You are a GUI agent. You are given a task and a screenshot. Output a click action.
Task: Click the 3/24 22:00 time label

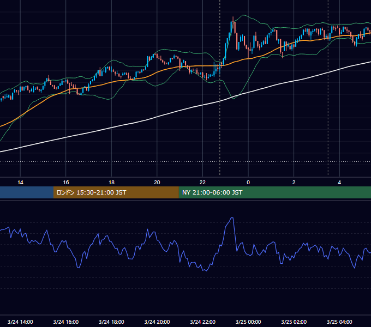(x=203, y=322)
